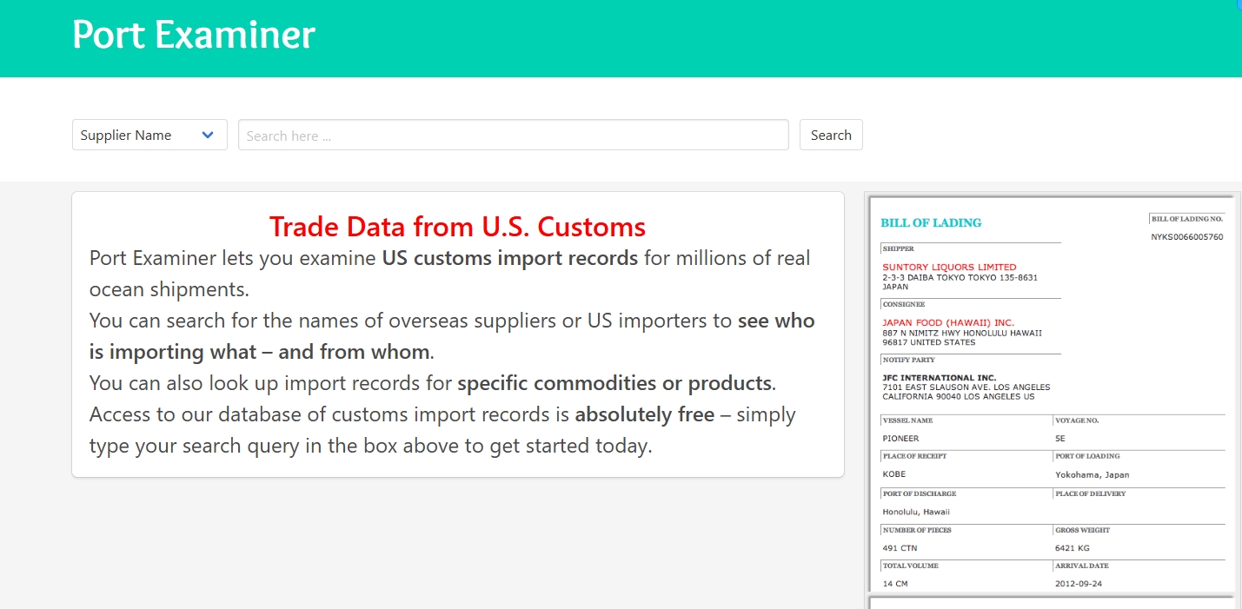1242x609 pixels.
Task: Click the gross weight value 6421 KG
Action: [x=1072, y=548]
